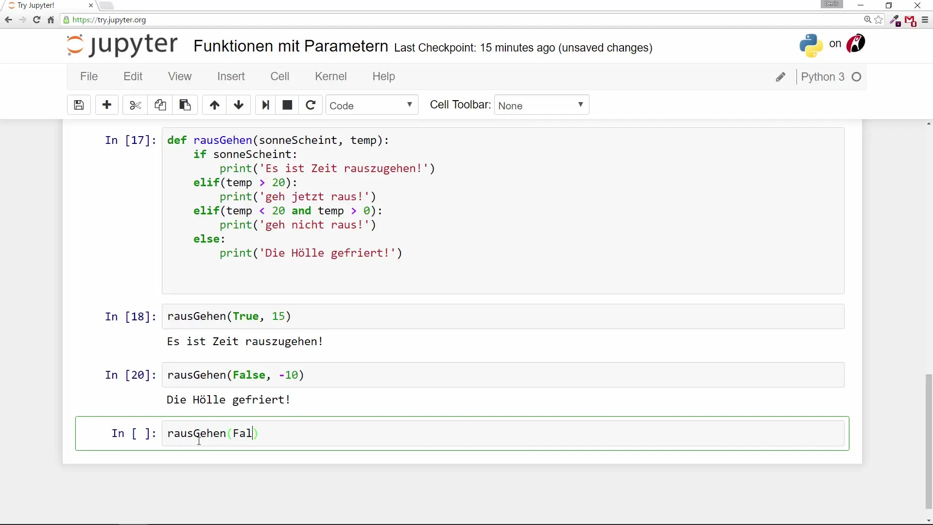Click the Denis profile button
The height and width of the screenshot is (525, 933).
pos(831,4)
